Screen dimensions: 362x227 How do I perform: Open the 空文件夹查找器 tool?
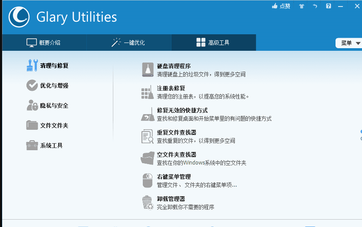click(176, 155)
